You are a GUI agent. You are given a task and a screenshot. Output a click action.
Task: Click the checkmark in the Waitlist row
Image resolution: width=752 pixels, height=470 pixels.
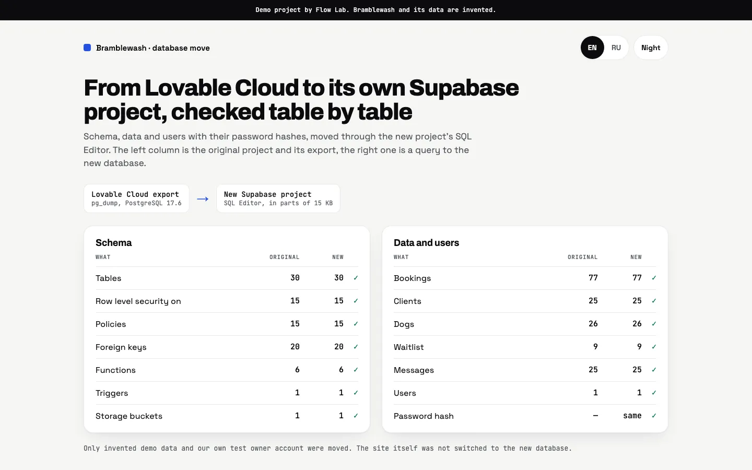(654, 347)
